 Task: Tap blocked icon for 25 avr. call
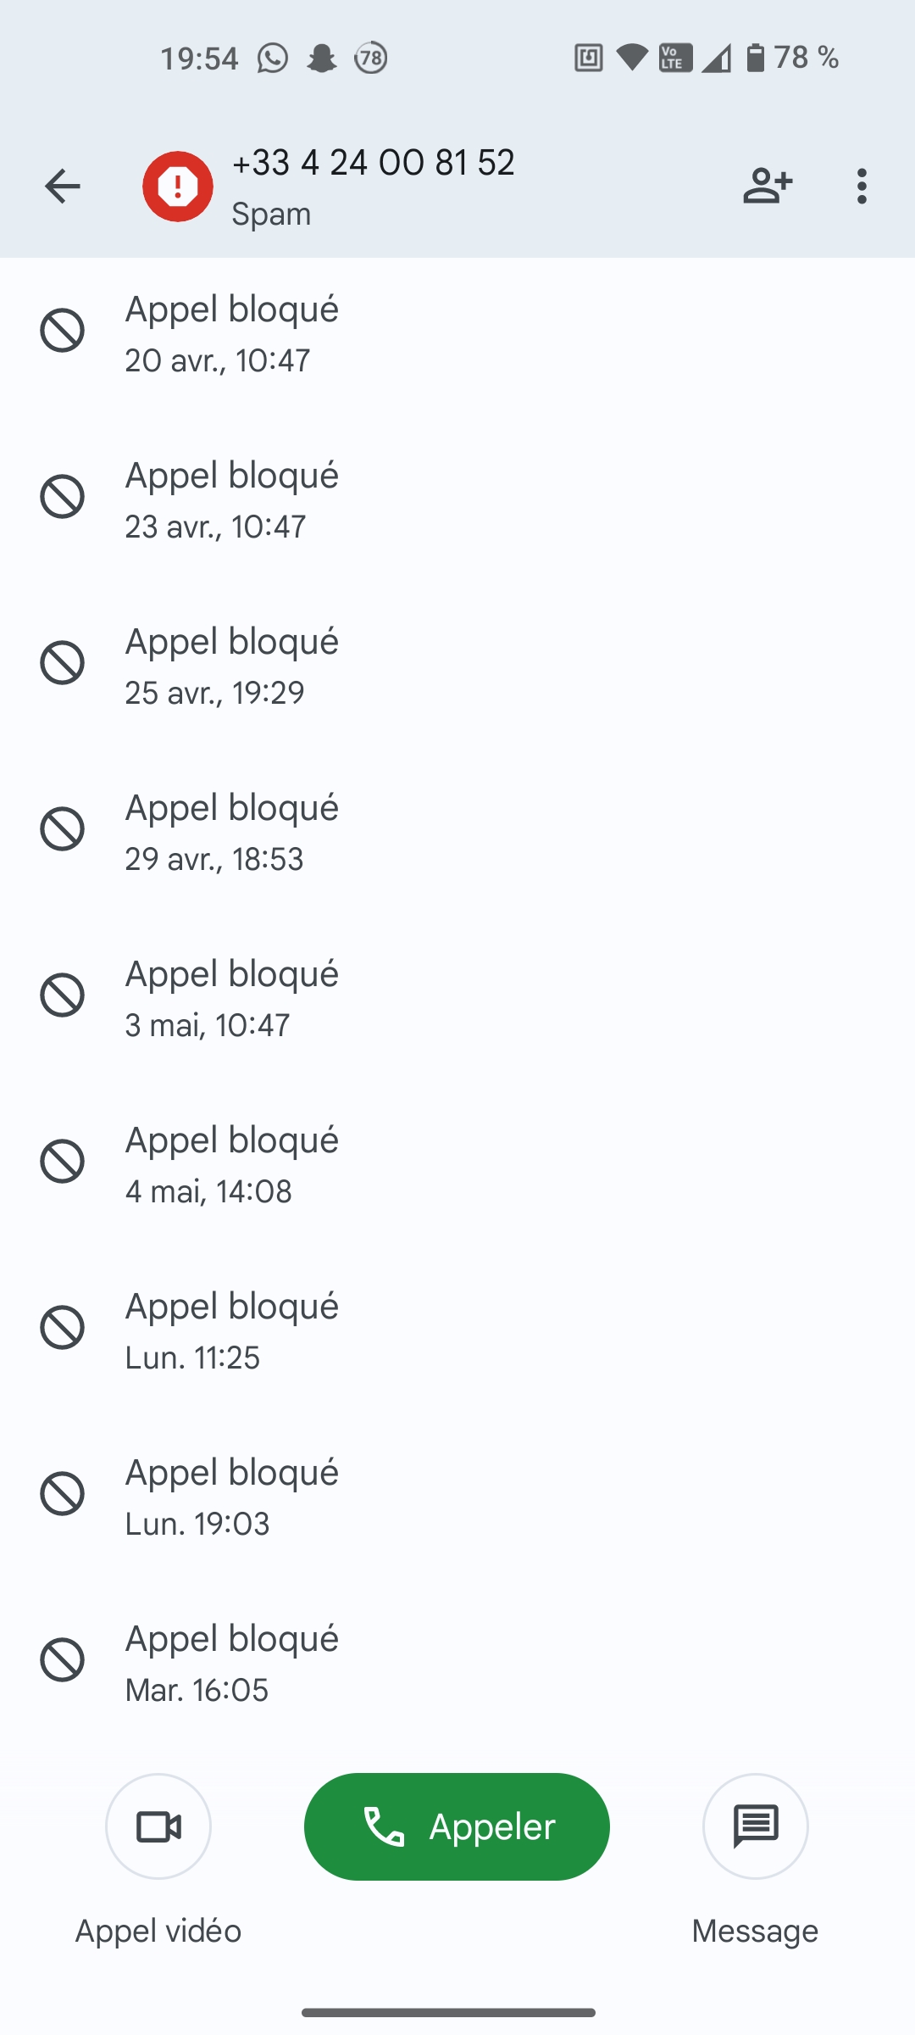63,662
